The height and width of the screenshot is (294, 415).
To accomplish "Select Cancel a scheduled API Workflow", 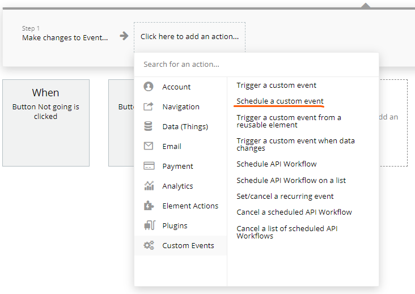I will (x=294, y=212).
